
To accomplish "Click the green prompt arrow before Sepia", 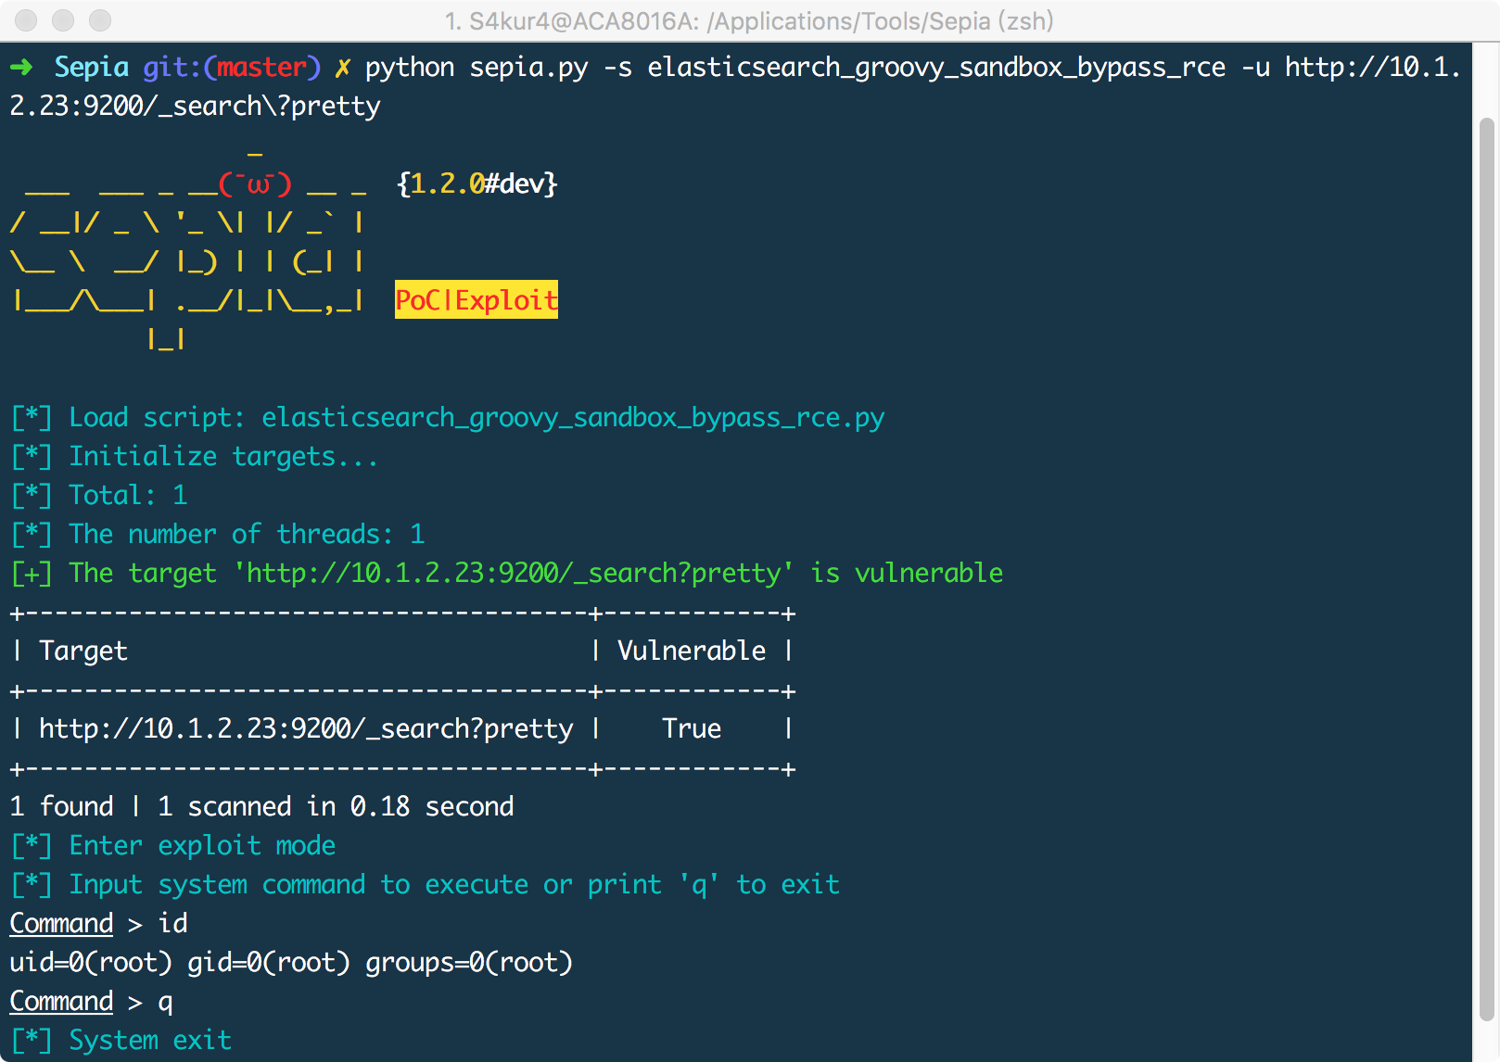I will coord(21,68).
